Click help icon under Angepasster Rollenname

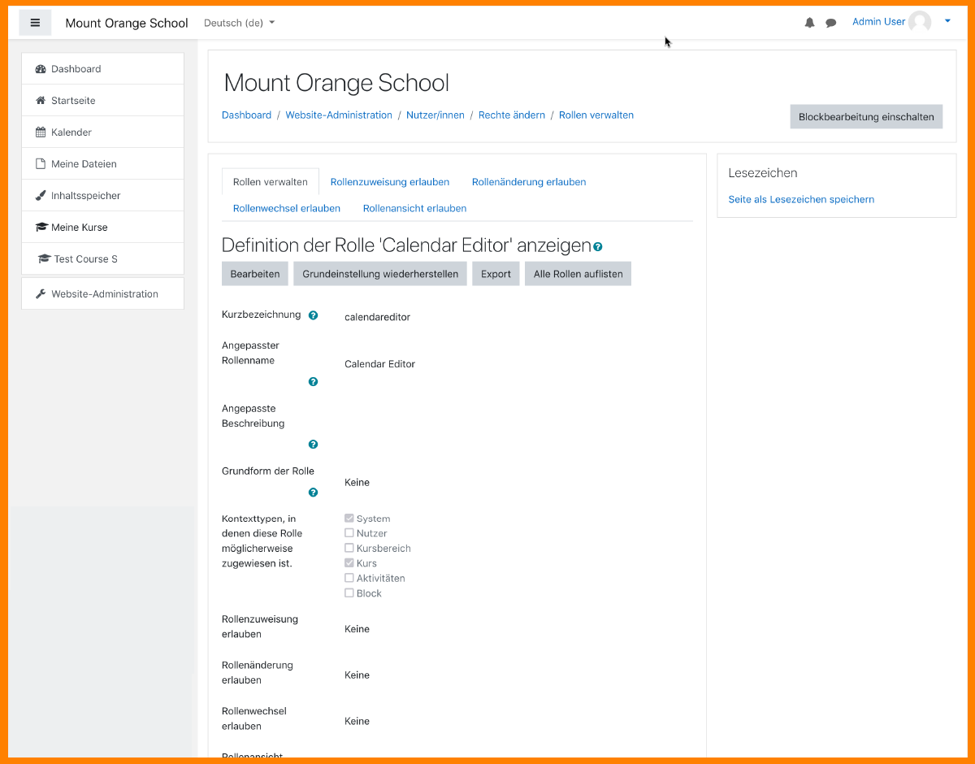tap(314, 381)
